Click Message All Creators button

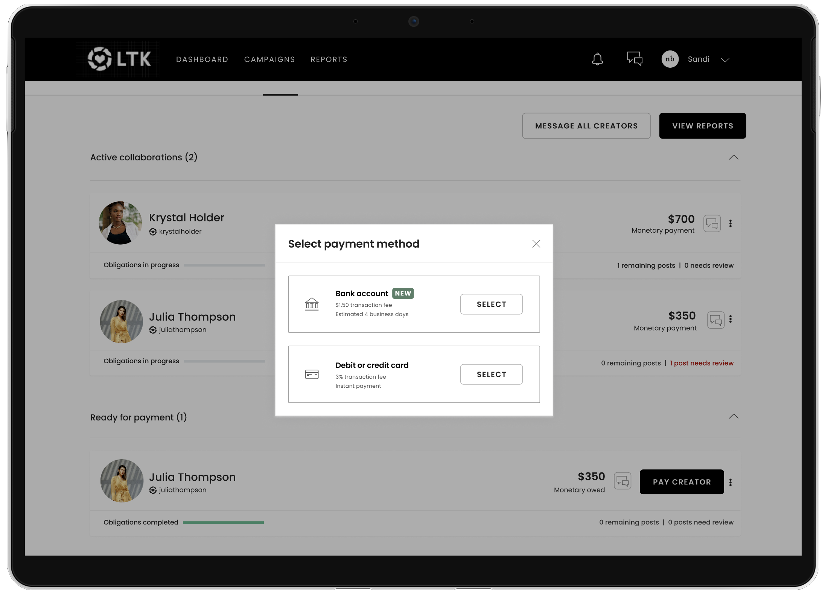pos(586,126)
